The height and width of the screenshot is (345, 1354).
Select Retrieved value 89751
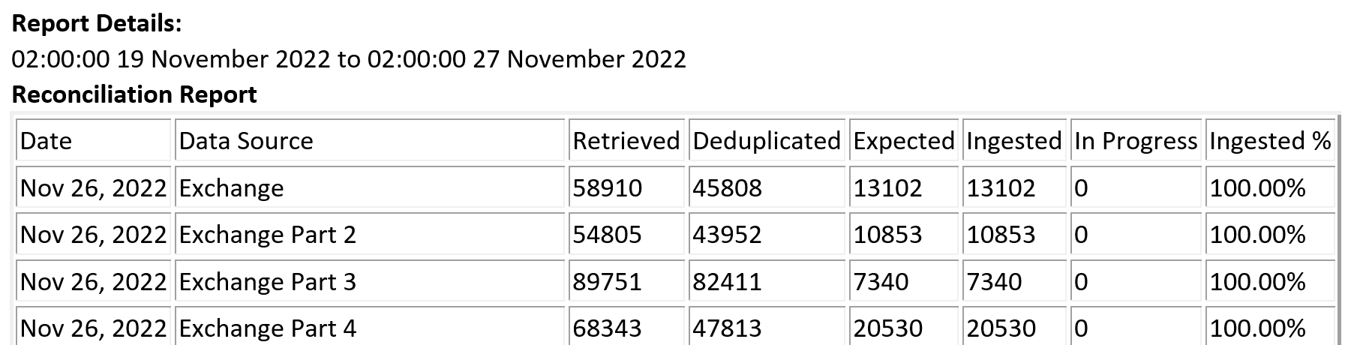pyautogui.click(x=607, y=282)
